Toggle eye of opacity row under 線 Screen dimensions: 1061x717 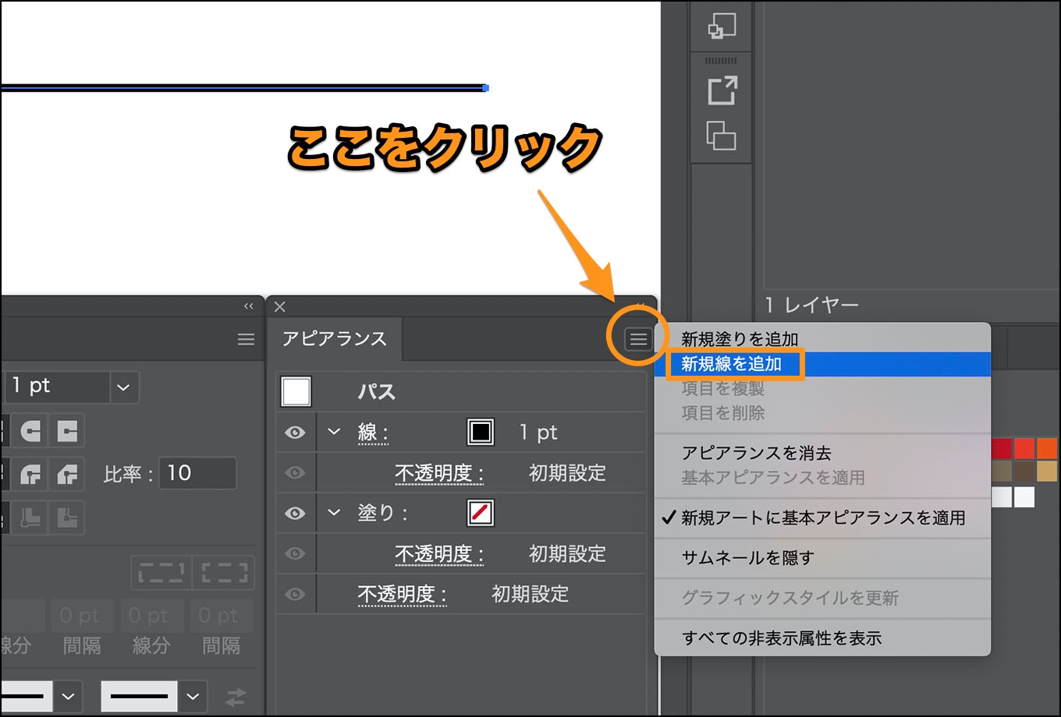click(295, 473)
